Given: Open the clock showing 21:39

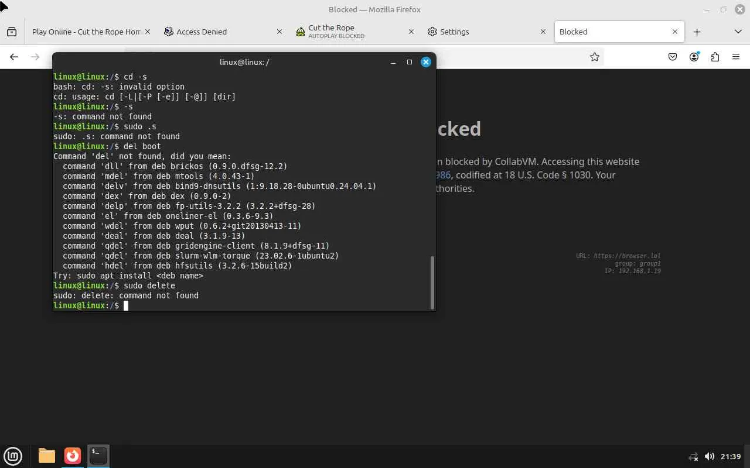Looking at the screenshot, I should click(x=731, y=456).
